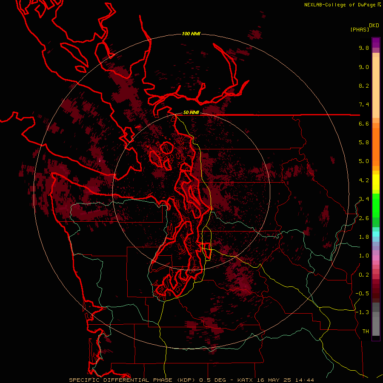Image resolution: width=383 pixels, height=383 pixels.
Task: Pick the light peach band on the color bar
Action: point(376,87)
